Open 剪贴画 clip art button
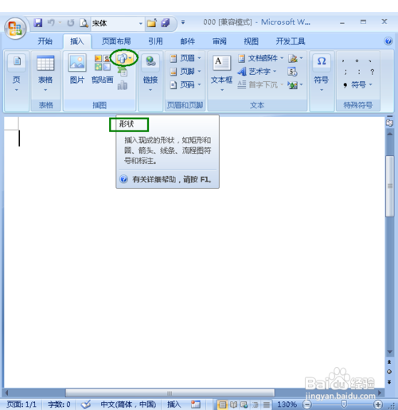 coord(103,69)
